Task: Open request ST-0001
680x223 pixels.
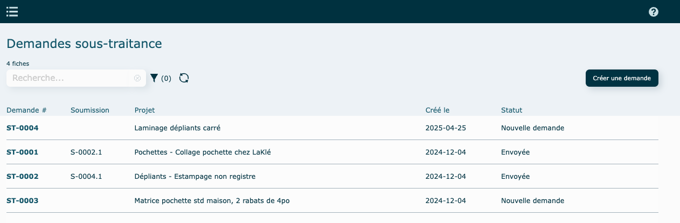Action: coord(23,152)
